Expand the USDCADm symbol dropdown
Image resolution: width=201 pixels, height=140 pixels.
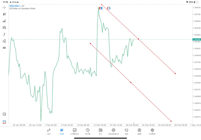click(x=14, y=6)
